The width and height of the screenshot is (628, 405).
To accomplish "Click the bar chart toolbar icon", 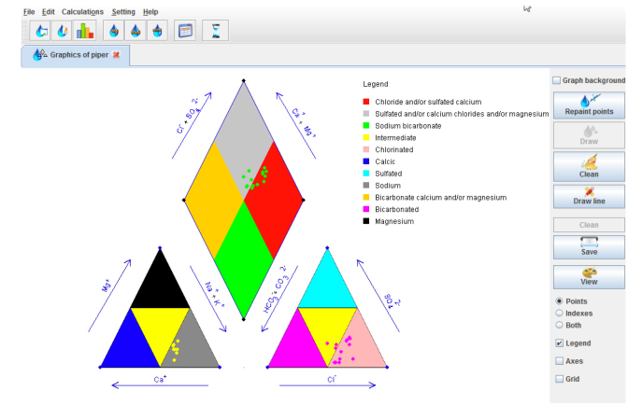I will tap(85, 30).
